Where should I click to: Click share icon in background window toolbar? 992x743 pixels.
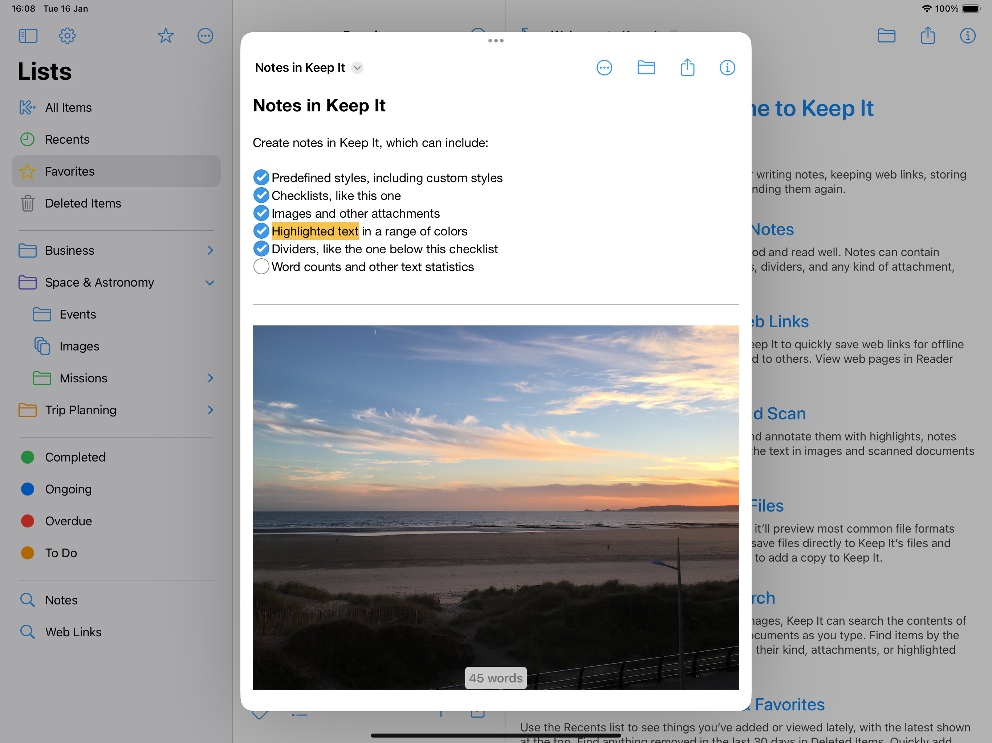[x=927, y=36]
